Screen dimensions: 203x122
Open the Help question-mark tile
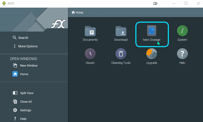[182, 57]
